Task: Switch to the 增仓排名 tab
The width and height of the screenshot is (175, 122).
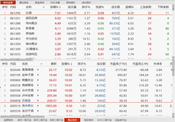Action: point(24,3)
